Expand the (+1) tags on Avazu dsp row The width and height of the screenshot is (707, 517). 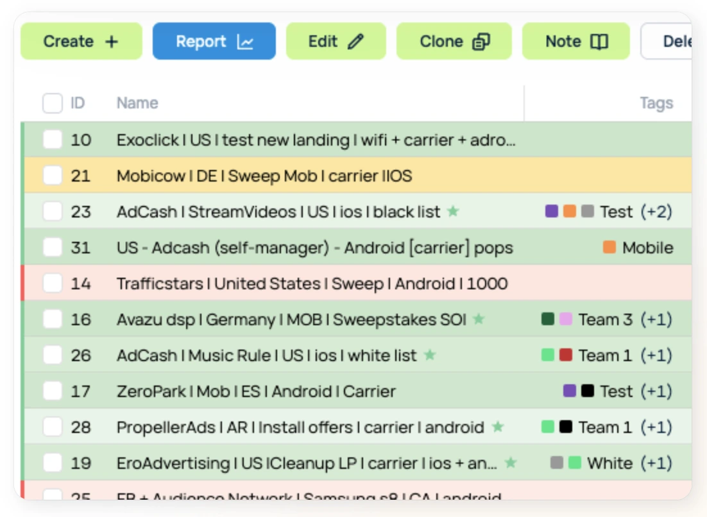pyautogui.click(x=656, y=319)
